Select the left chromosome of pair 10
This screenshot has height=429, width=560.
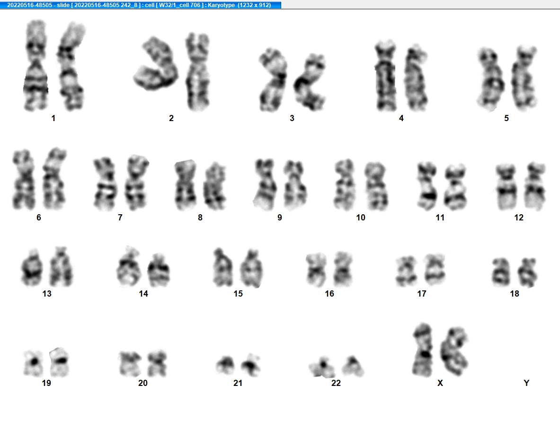344,184
